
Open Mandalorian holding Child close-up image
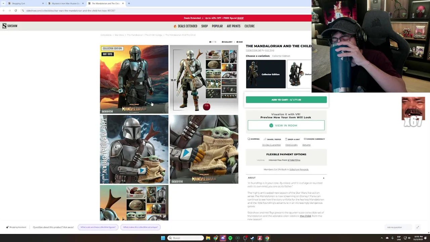coord(134,149)
